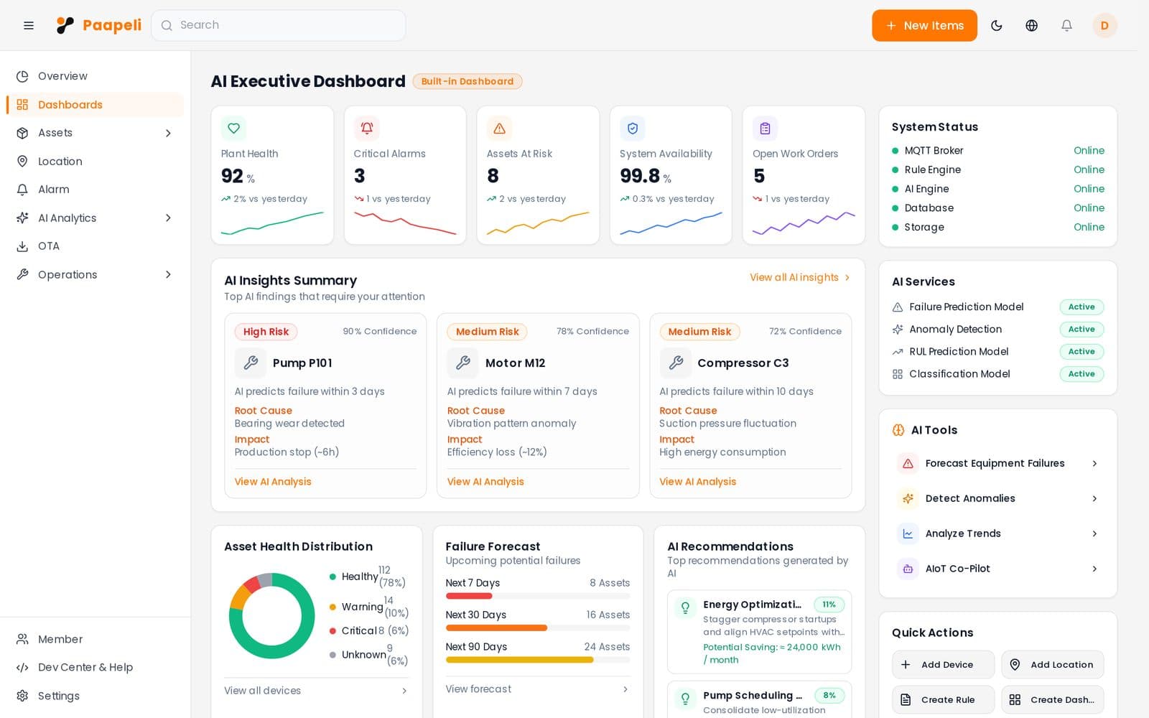Open Alarm in the sidebar
The height and width of the screenshot is (718, 1149).
coord(96,190)
